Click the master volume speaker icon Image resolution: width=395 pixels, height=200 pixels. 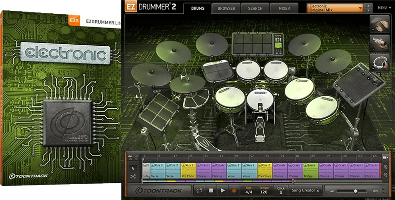(332, 191)
